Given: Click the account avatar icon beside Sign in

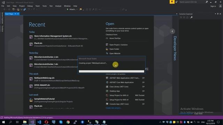Looking at the screenshot, I should point(220,6).
